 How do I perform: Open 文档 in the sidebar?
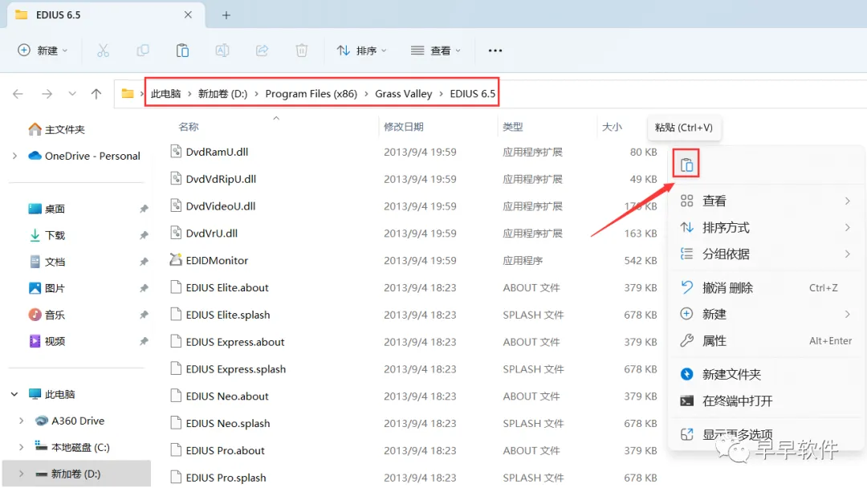pyautogui.click(x=47, y=262)
